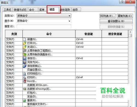This screenshot has height=107, width=137.
Task: Click the 3D icon beside Print3D
Action: tap(25, 81)
